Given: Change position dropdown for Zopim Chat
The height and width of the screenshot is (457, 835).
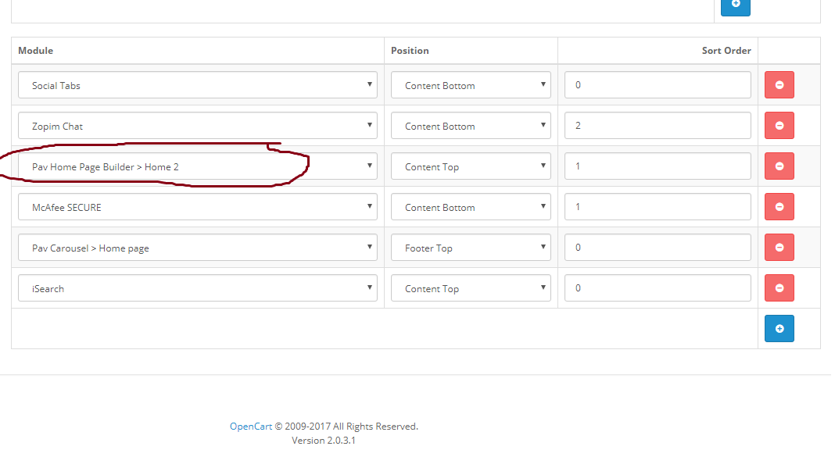Looking at the screenshot, I should (x=471, y=126).
